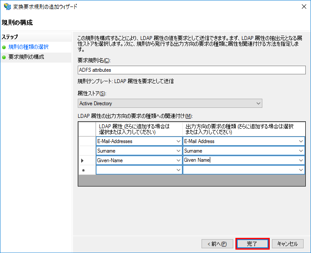Open the Surname LDAP attribute dropdown
Viewport: 311px width, 253px height.
coord(179,151)
